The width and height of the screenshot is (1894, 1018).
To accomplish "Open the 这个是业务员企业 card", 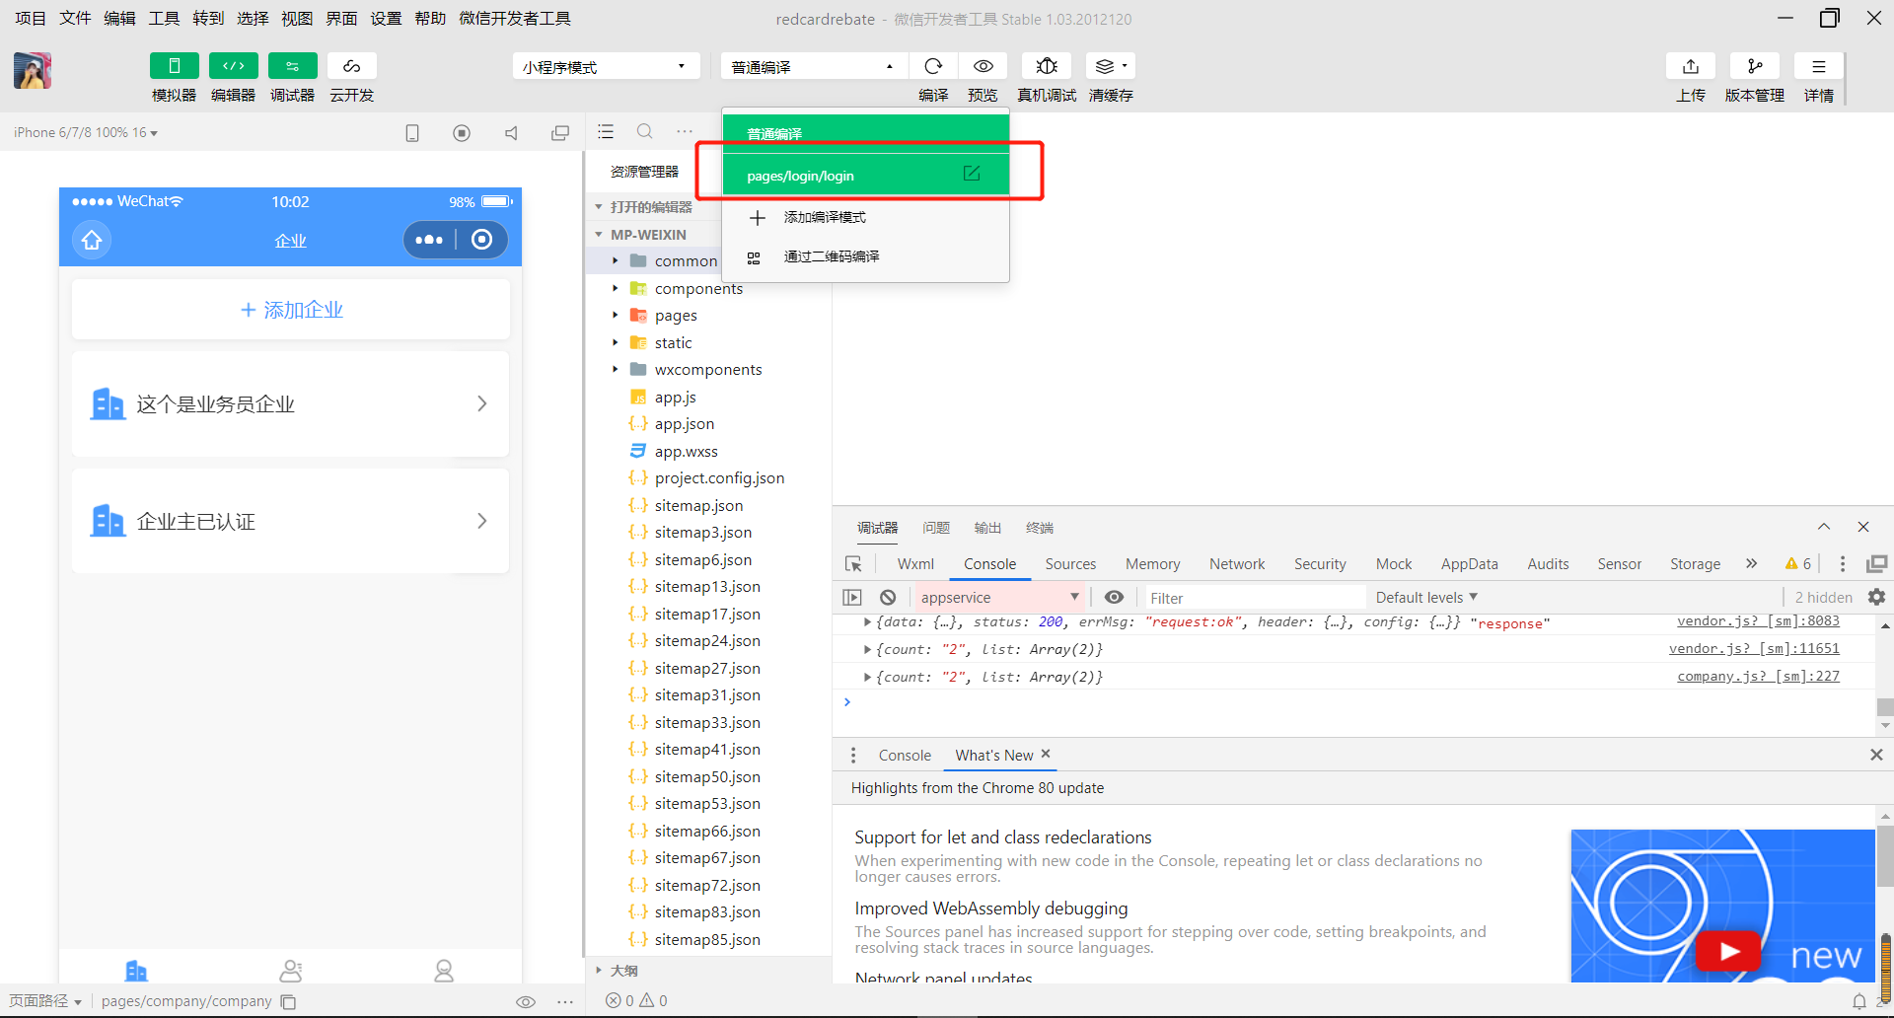I will (291, 403).
